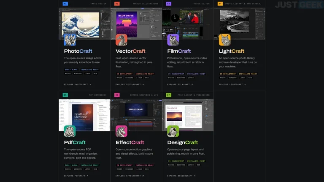Open the FilmCraft video editor screenshot
The width and height of the screenshot is (324, 182).
coord(188,24)
